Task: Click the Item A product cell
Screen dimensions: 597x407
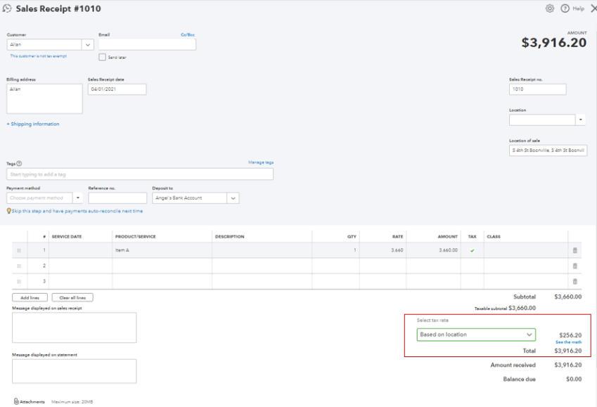Action: coord(162,250)
